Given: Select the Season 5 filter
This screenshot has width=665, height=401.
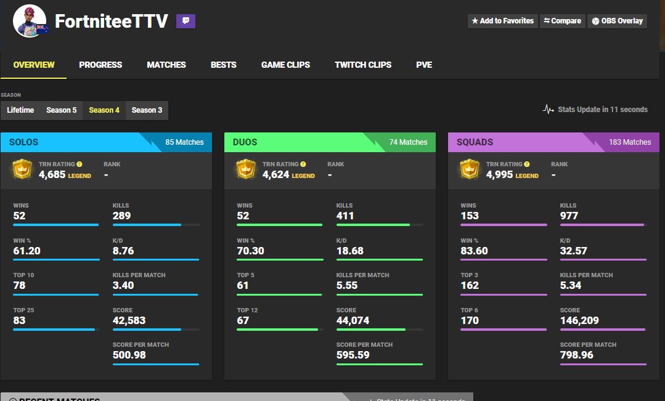Looking at the screenshot, I should click(62, 110).
